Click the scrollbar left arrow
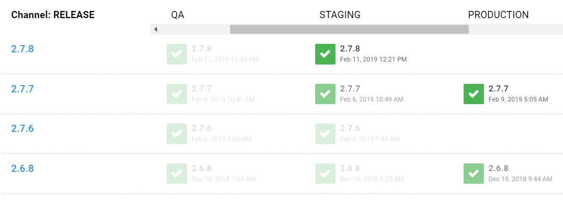 tap(156, 29)
